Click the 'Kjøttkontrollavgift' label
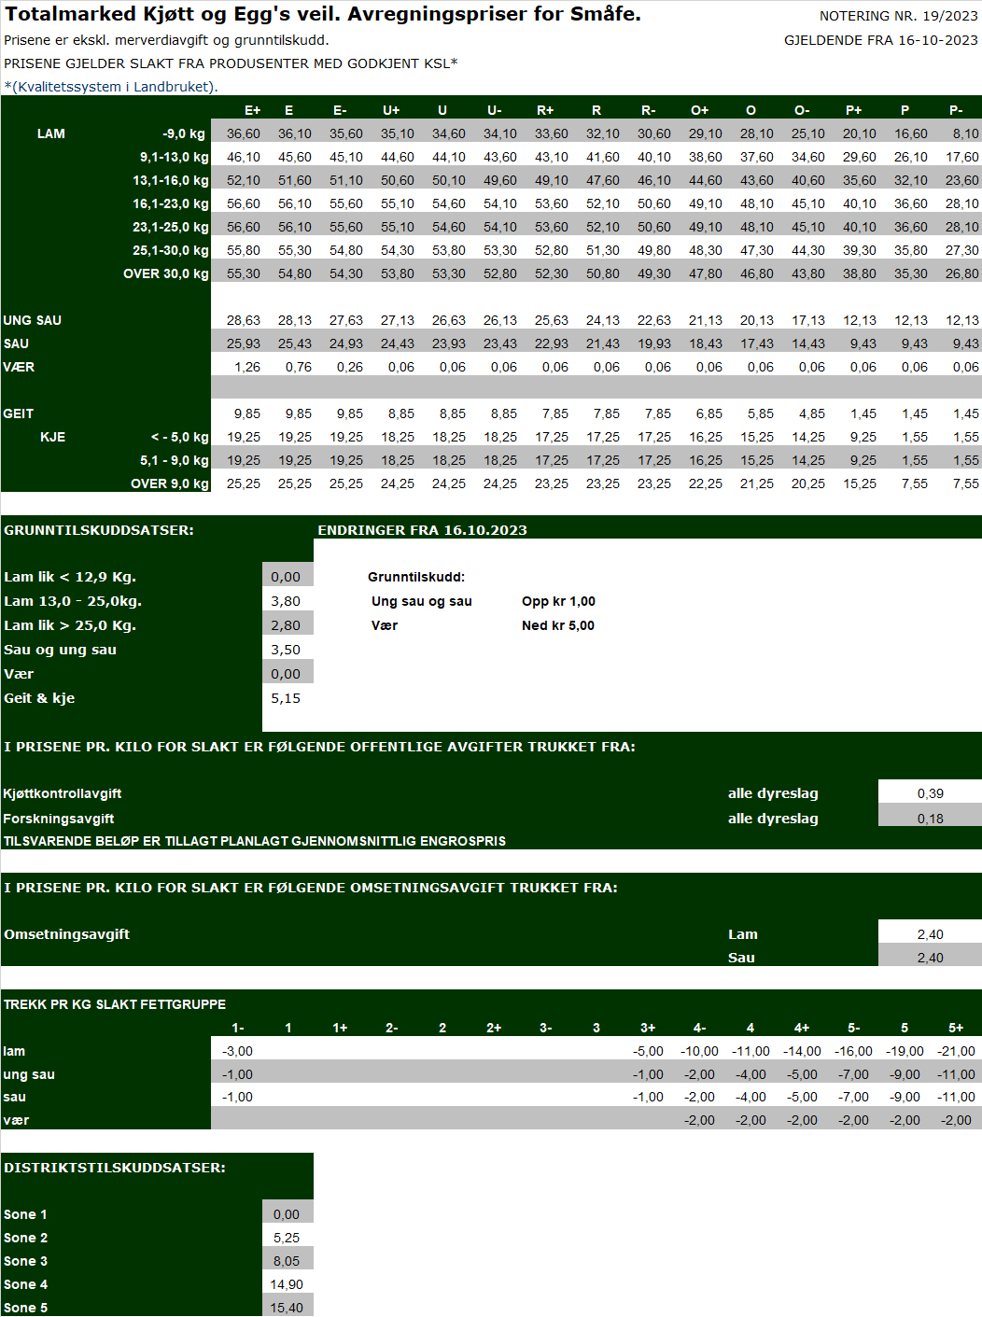The height and width of the screenshot is (1317, 982). (x=63, y=793)
